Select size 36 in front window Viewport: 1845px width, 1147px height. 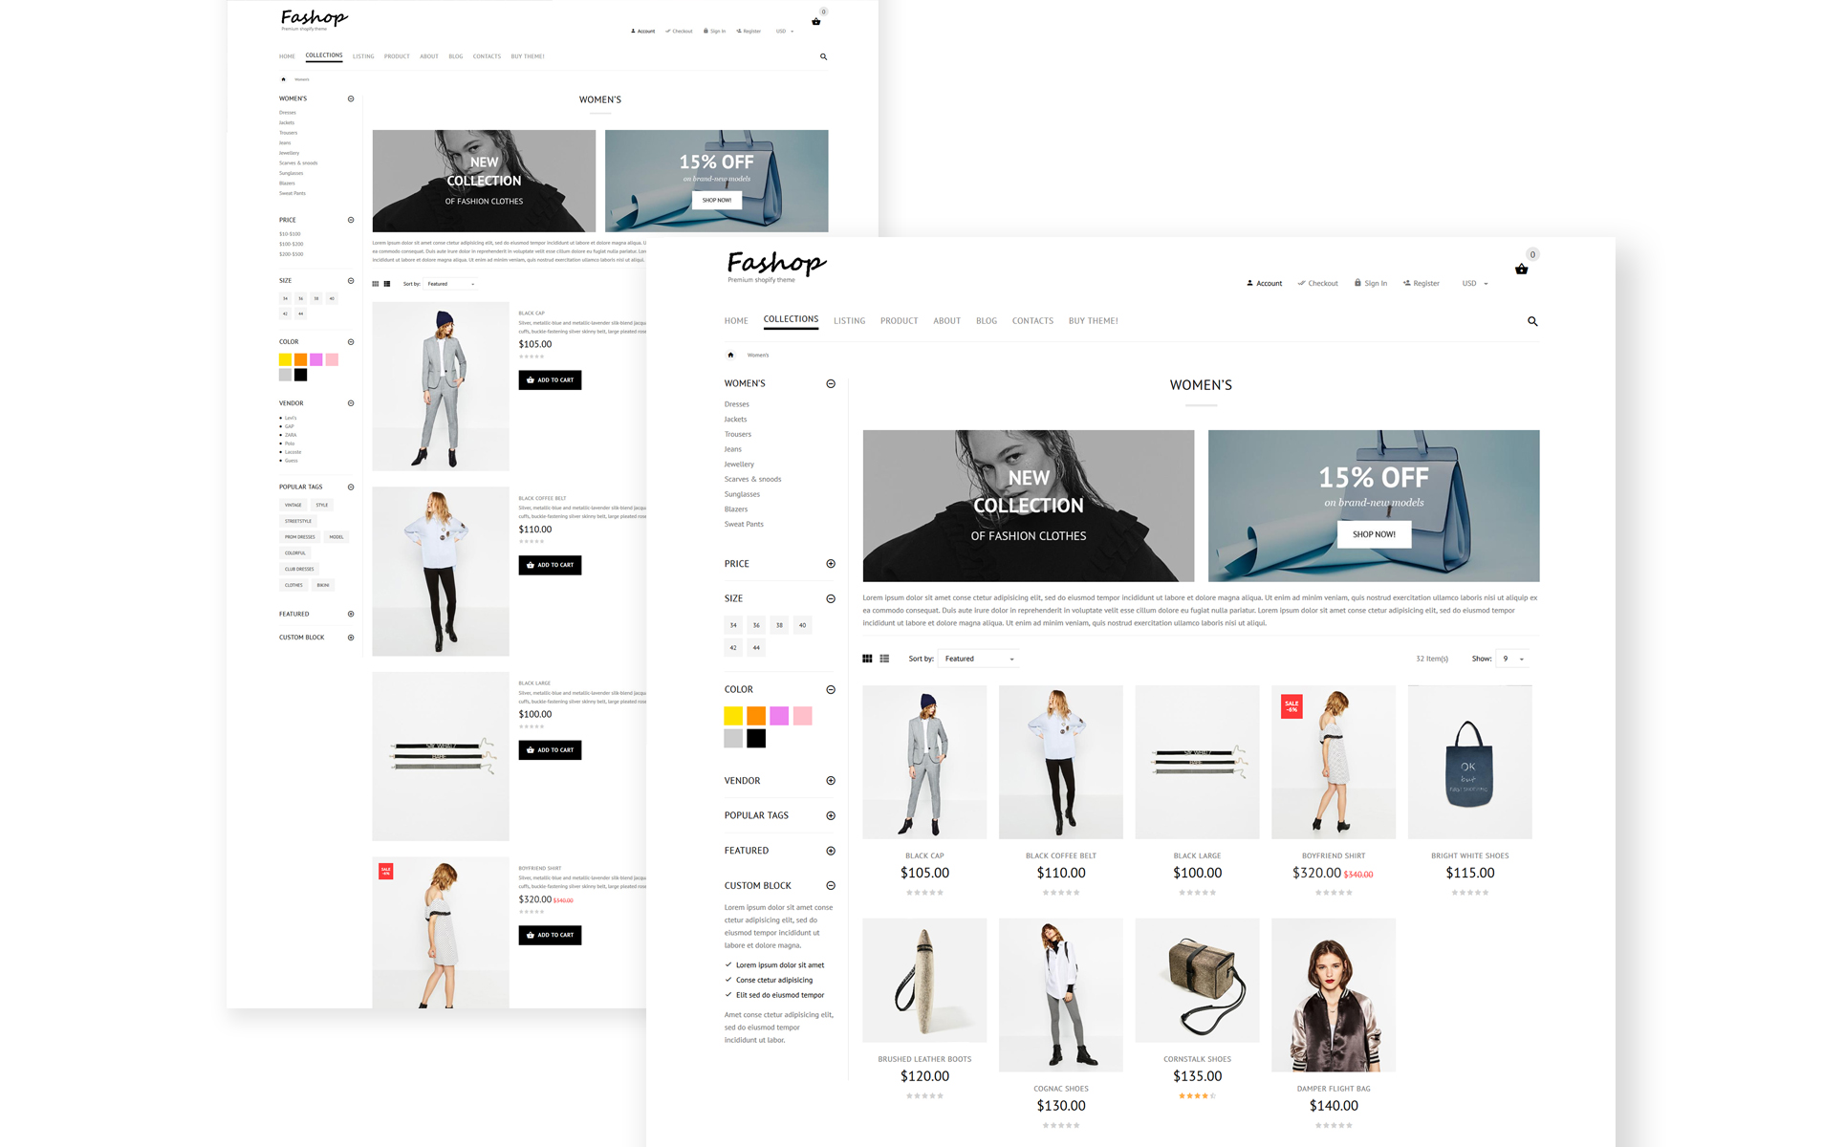point(756,625)
